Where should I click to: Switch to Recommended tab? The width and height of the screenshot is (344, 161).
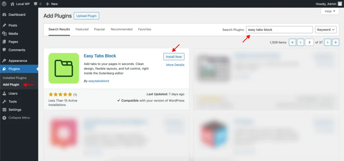point(122,29)
